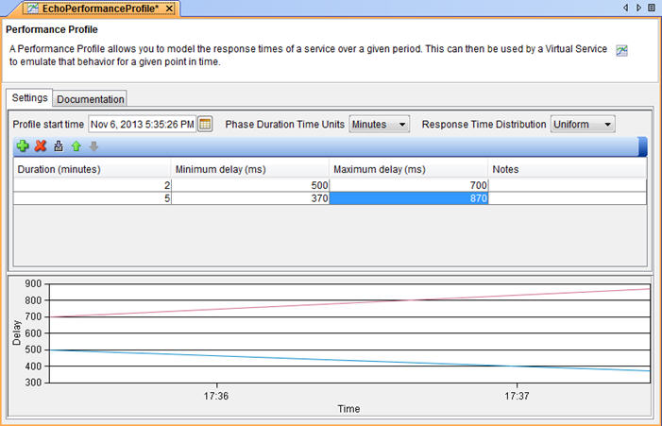Click the performance profile chart icon in header
662x426 pixels.
click(x=621, y=51)
